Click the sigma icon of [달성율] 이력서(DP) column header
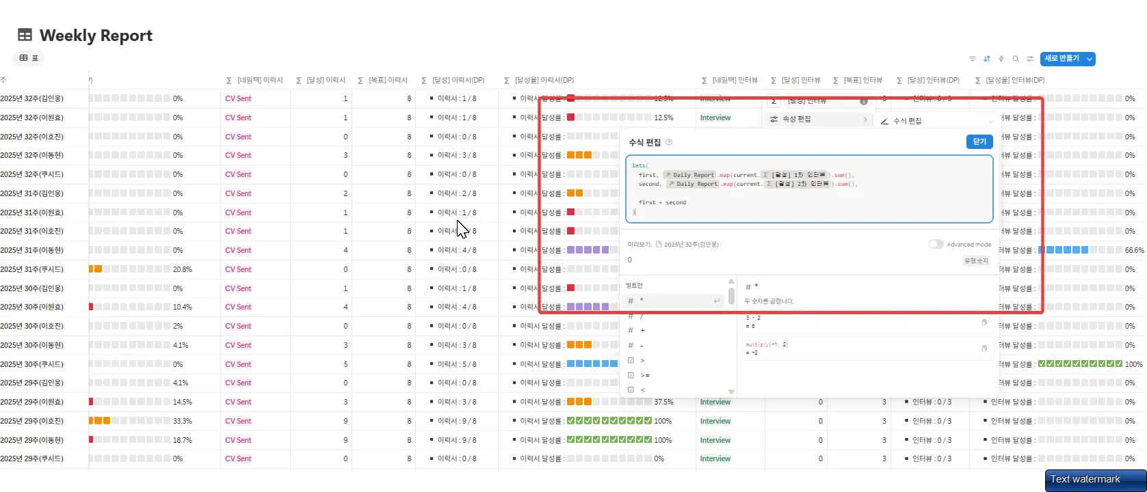 pyautogui.click(x=507, y=81)
